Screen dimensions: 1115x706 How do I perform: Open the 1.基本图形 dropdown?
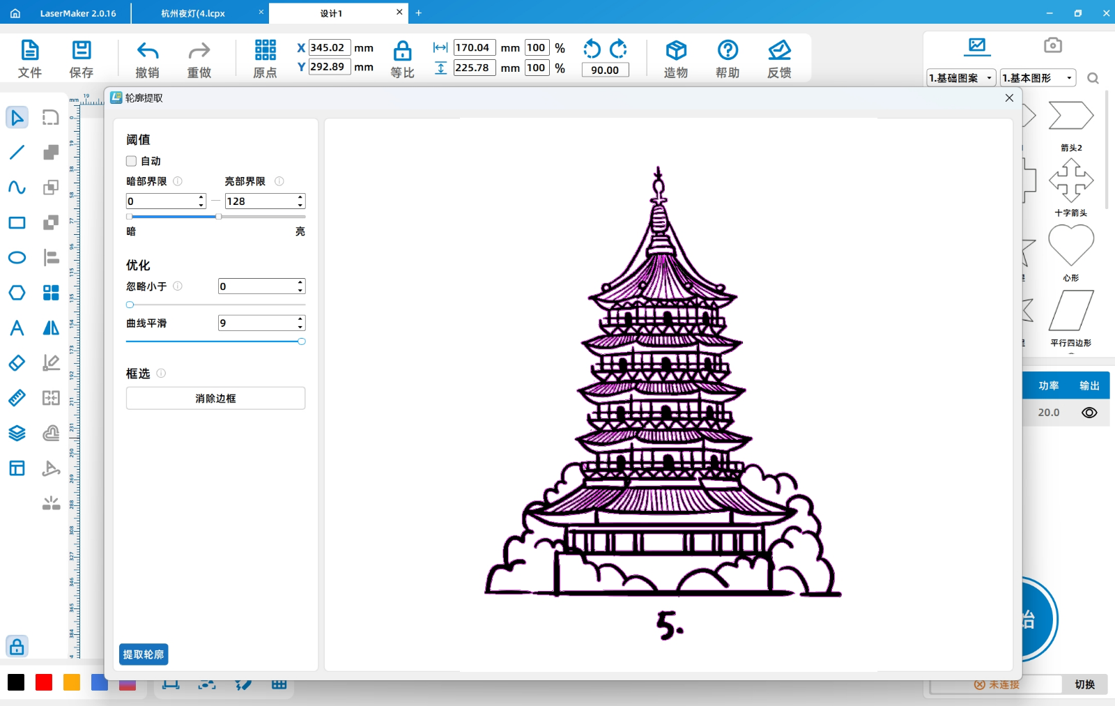pyautogui.click(x=1037, y=78)
